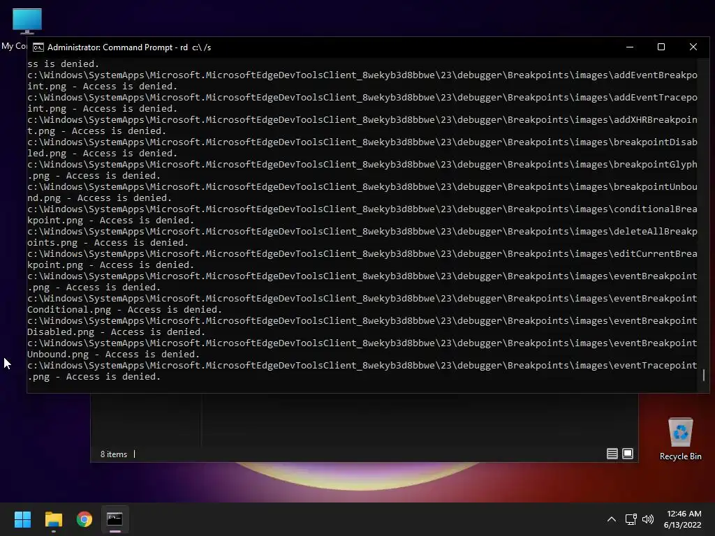Close the Administrator Command Prompt window
Image resolution: width=715 pixels, height=536 pixels.
click(x=693, y=47)
